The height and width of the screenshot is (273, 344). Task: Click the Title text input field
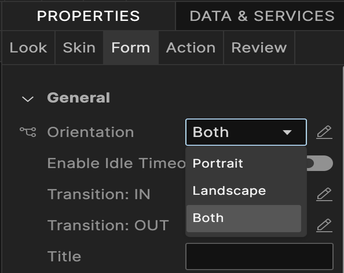[x=259, y=256]
